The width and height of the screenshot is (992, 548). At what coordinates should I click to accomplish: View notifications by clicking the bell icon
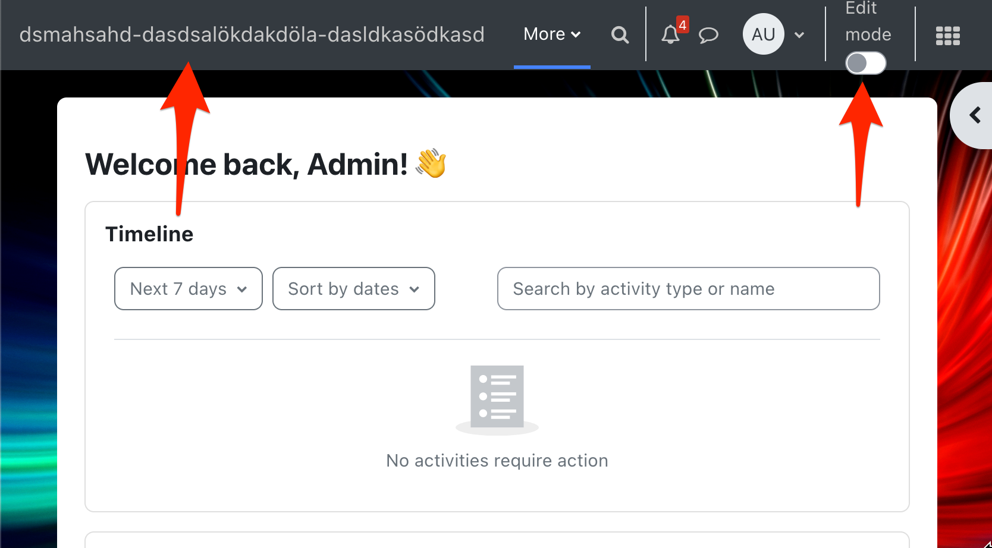[670, 35]
